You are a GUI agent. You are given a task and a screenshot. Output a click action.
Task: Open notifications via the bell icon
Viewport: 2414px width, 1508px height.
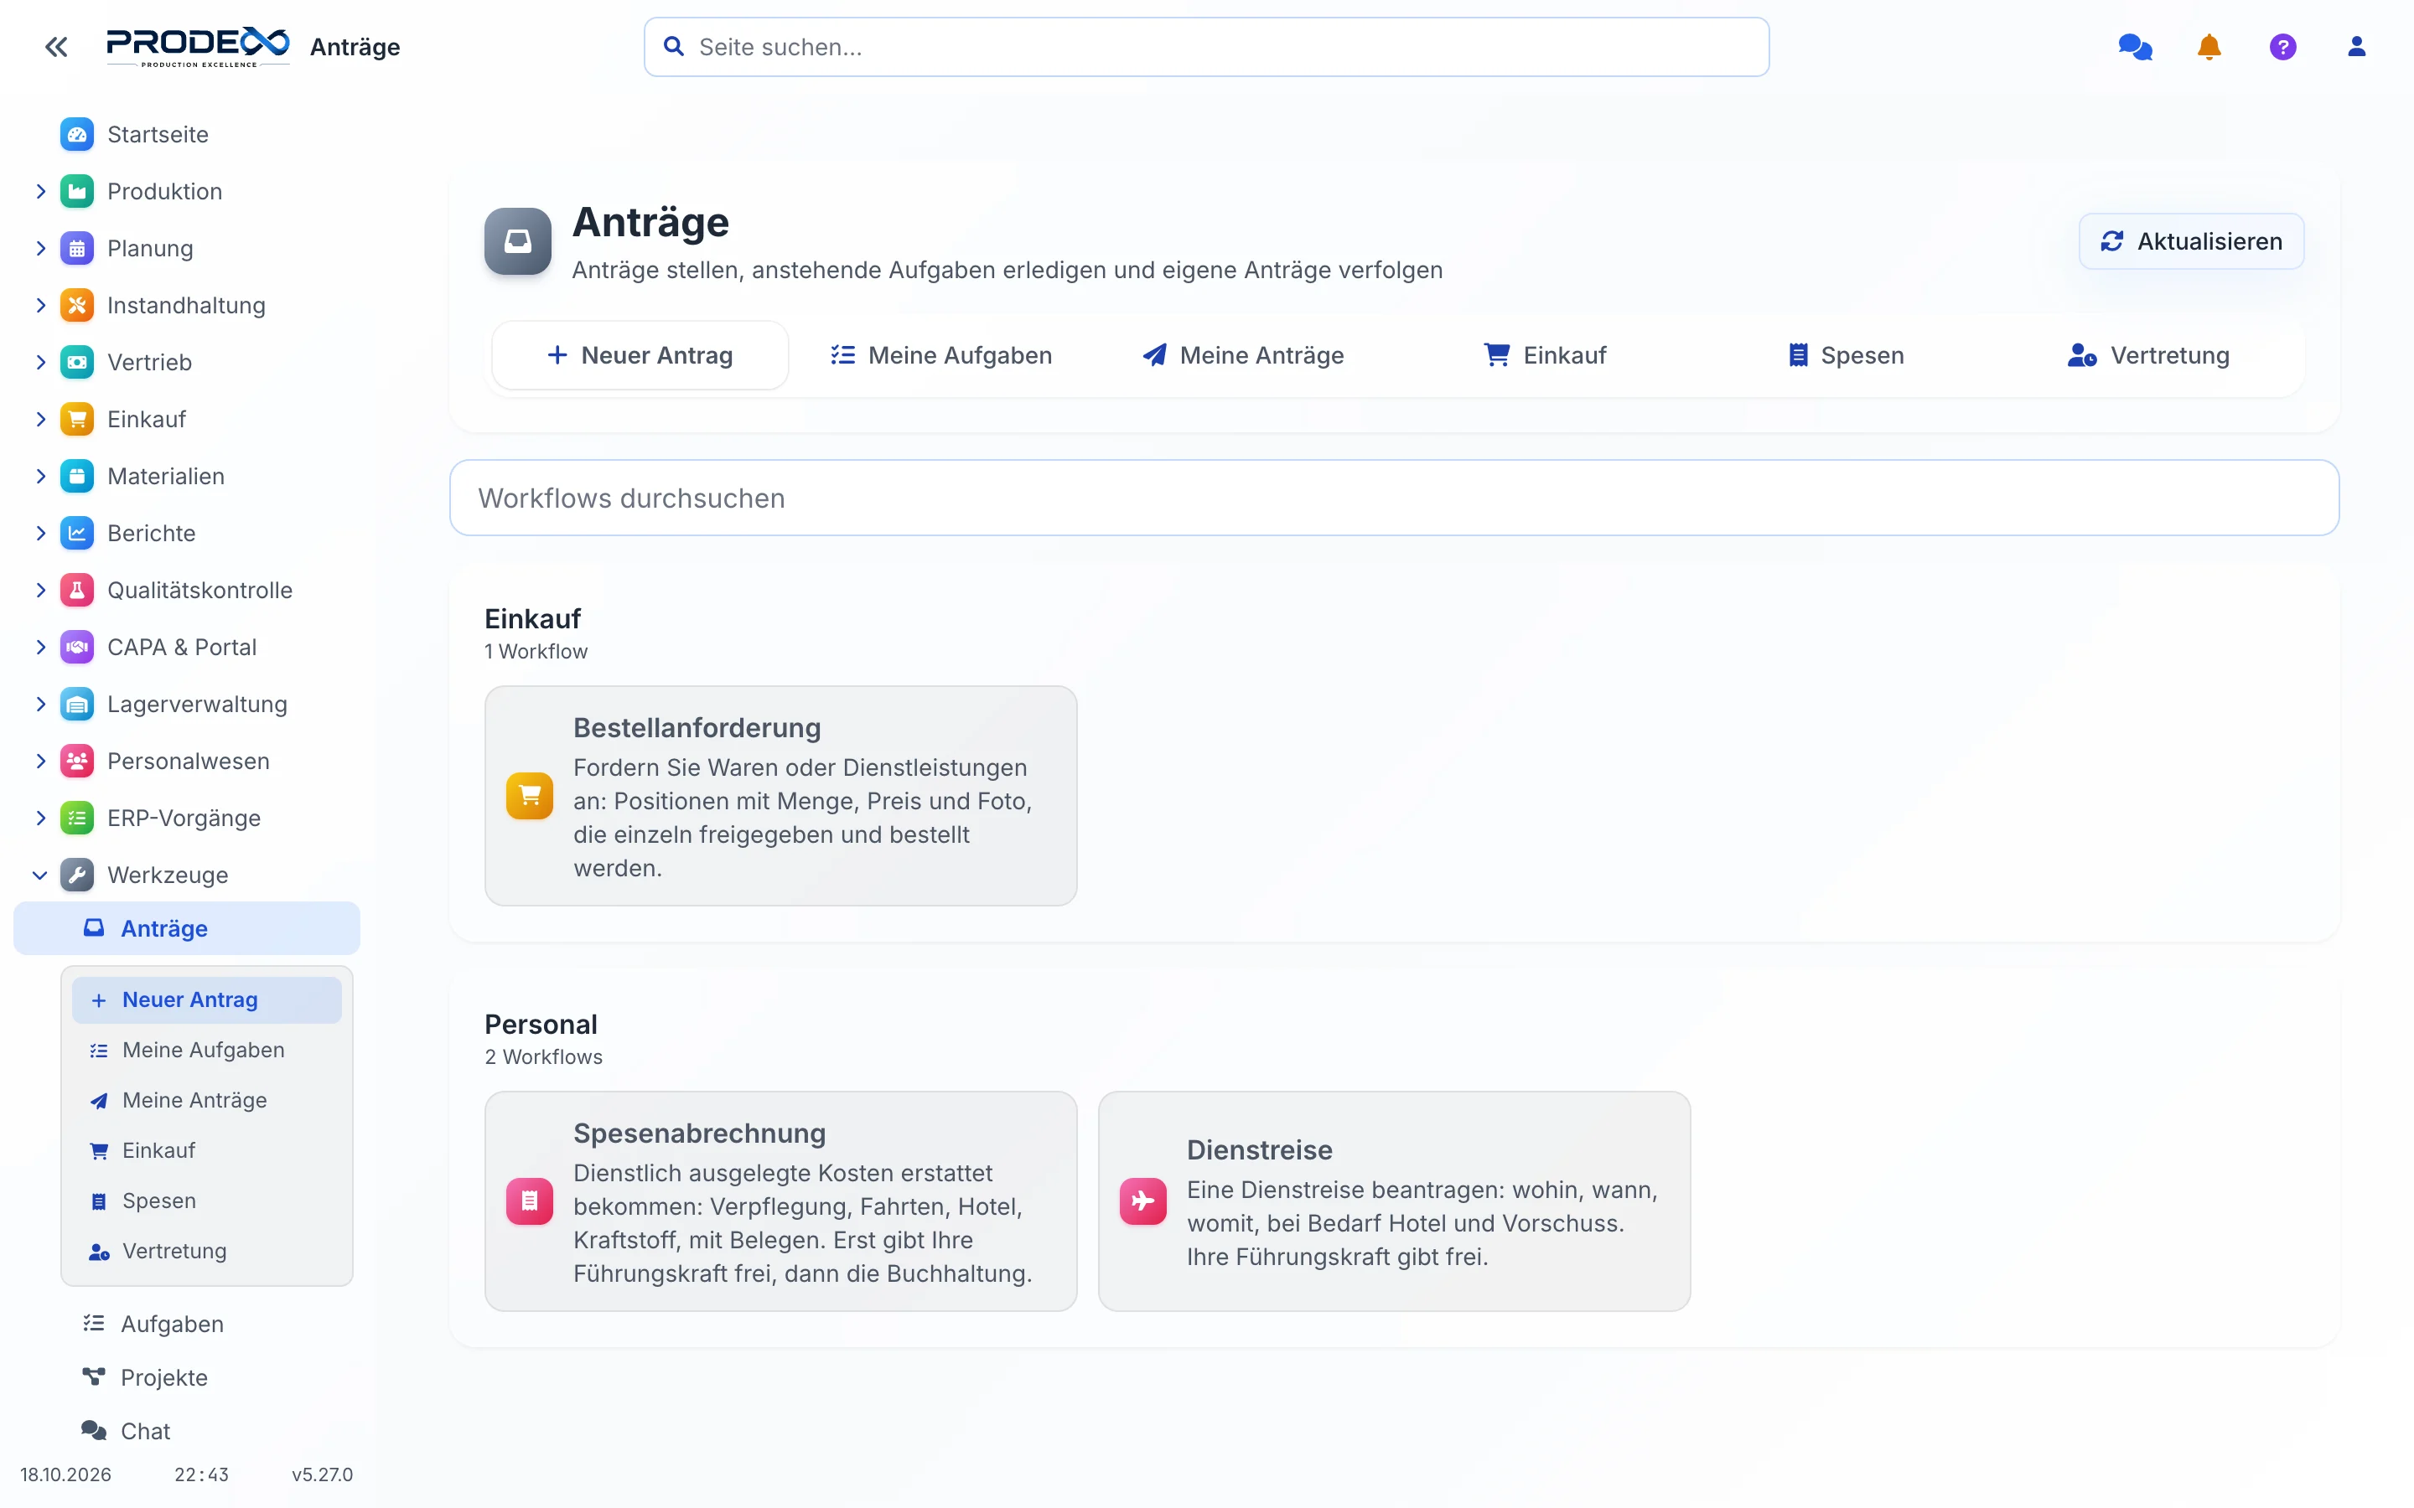(2209, 47)
